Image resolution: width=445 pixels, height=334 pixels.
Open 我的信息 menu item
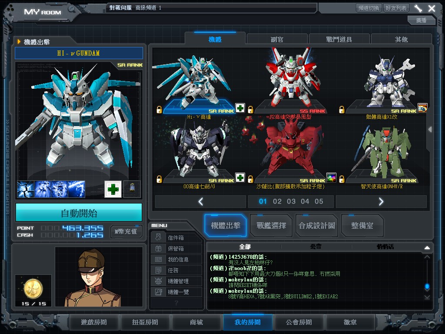point(176,259)
